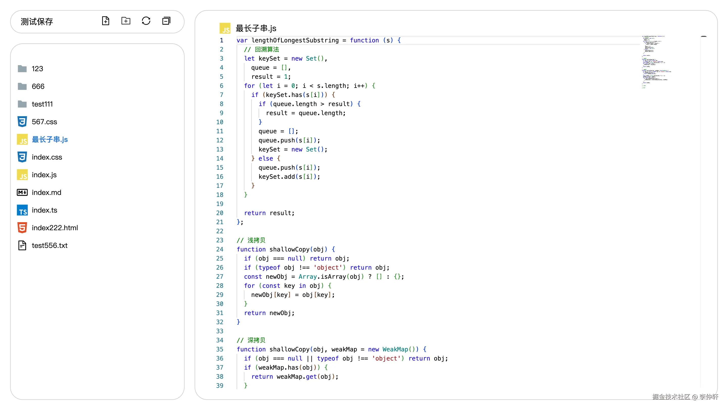Click the new file icon
This screenshot has height=410, width=728.
tap(105, 21)
